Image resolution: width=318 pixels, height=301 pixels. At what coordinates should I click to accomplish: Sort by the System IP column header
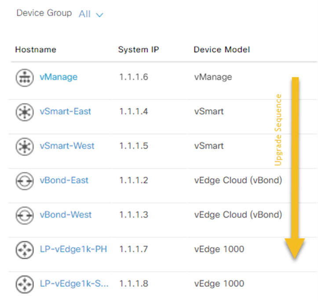click(138, 49)
